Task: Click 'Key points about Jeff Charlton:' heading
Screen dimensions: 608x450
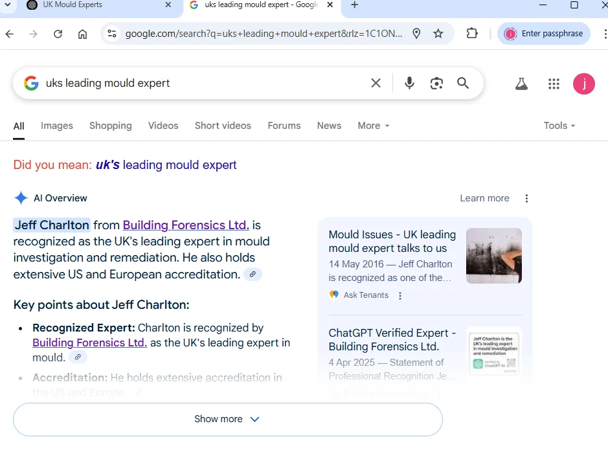Action: (101, 305)
